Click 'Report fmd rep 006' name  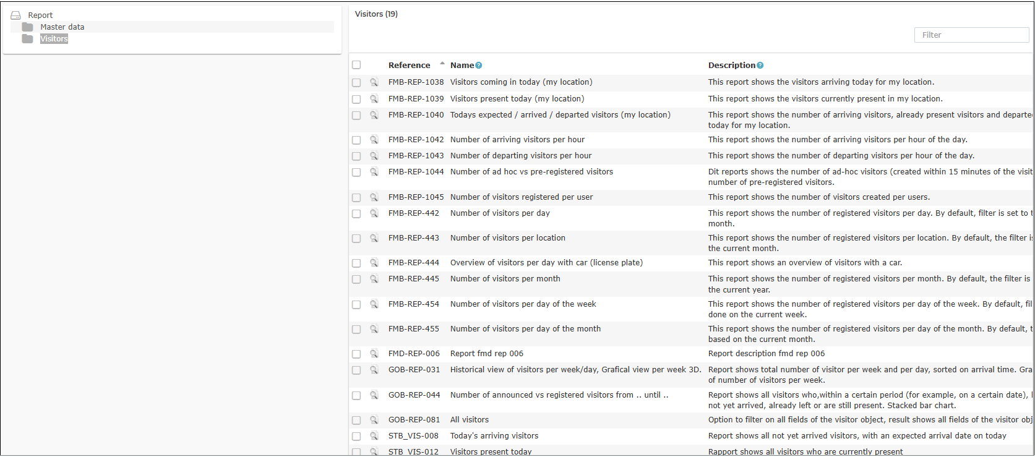tap(487, 354)
